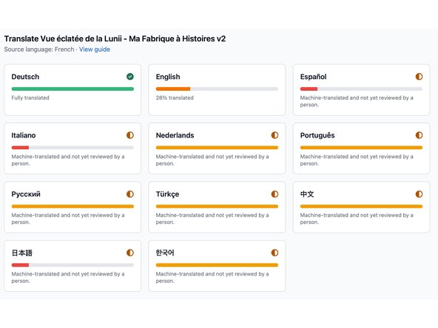Click the half-circle status icon on Русский card

point(130,194)
